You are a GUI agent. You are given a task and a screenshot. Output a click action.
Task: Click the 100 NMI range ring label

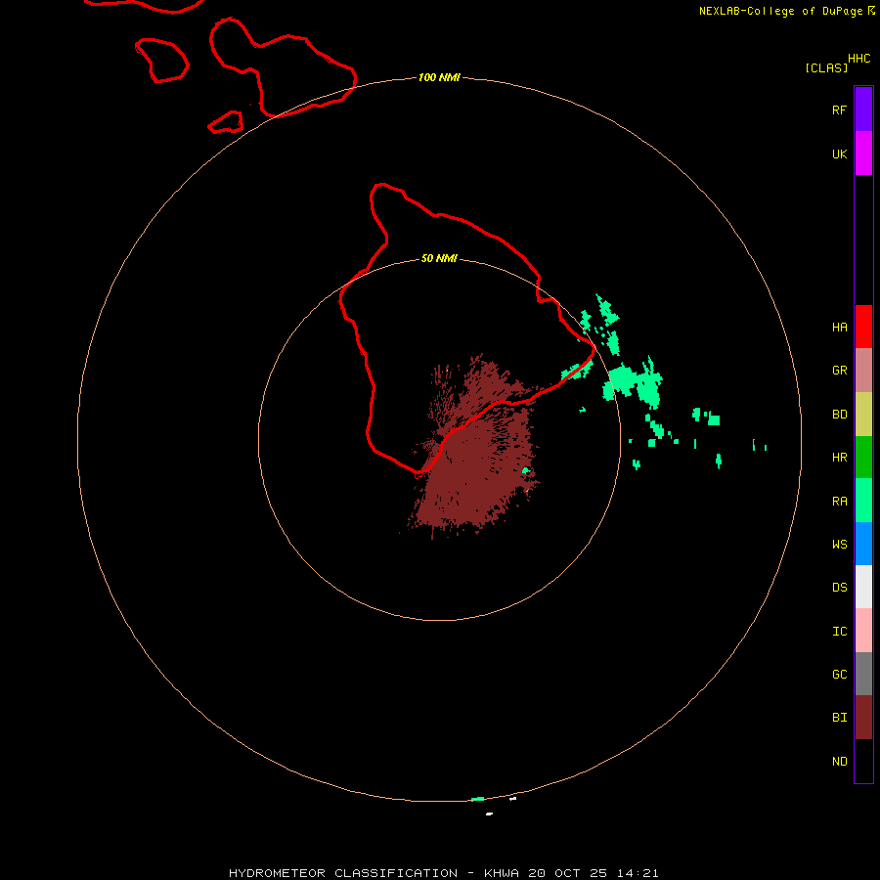(x=439, y=77)
